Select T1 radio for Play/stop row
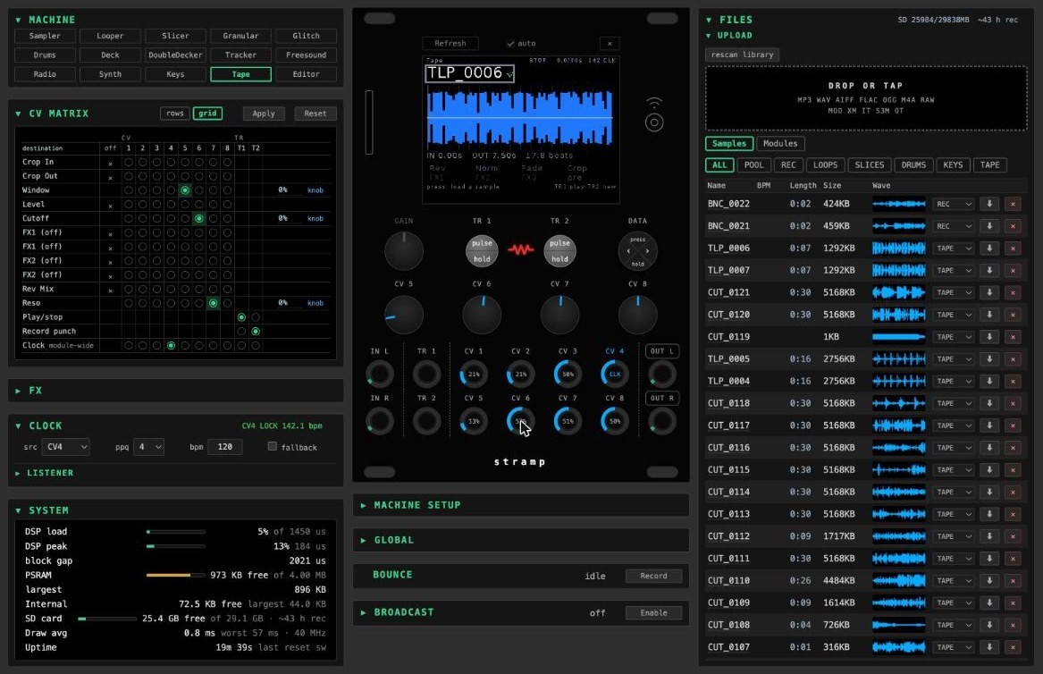 point(241,317)
